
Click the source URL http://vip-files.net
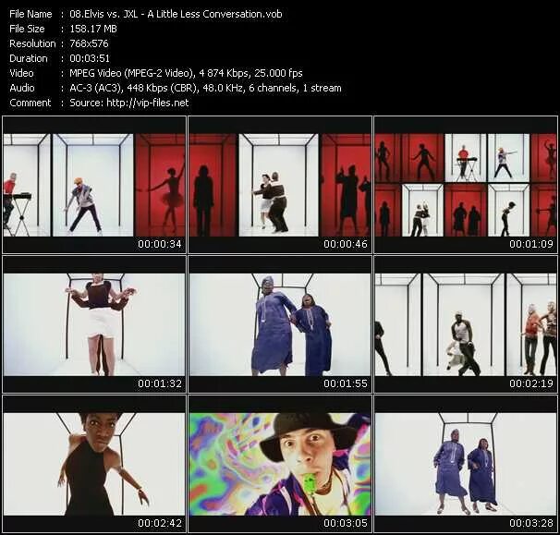pos(148,103)
